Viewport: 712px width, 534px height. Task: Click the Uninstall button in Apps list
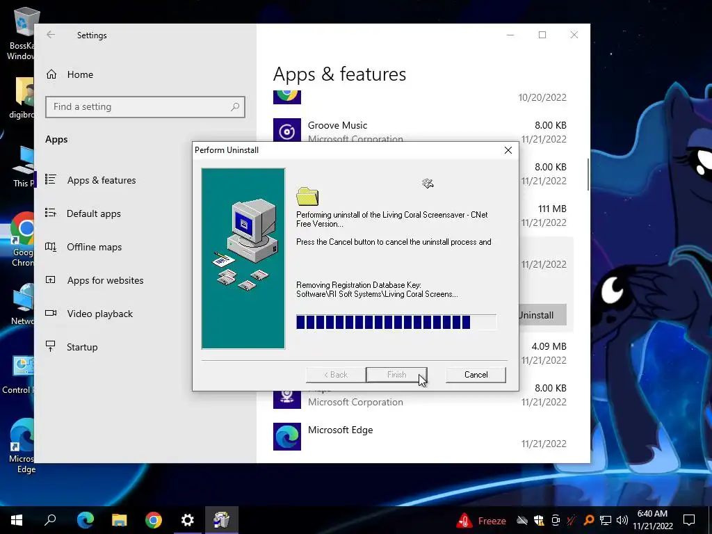542,315
